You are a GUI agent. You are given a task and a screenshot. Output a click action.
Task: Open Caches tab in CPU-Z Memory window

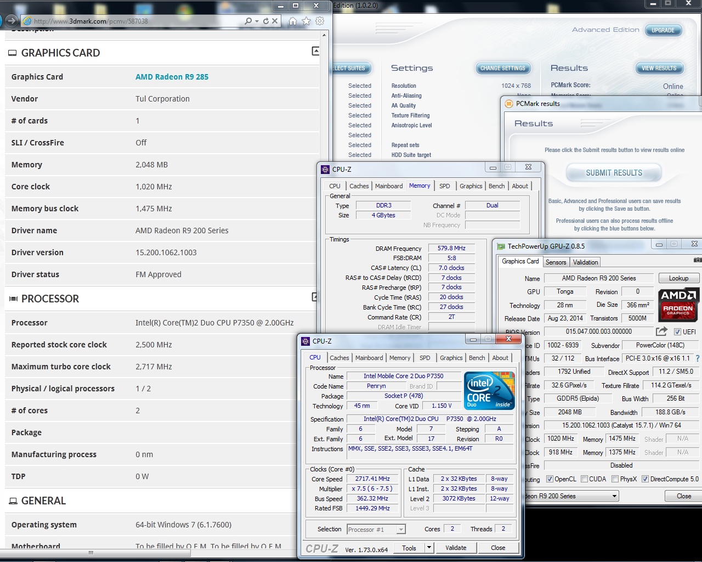(x=359, y=186)
